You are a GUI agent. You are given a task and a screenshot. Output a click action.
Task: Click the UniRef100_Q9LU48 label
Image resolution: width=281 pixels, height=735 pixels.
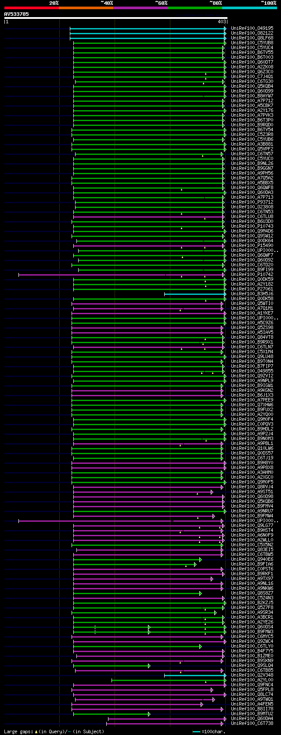tap(252, 356)
